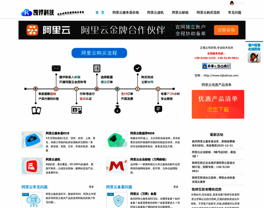Open 阿里云邮箱 in the navigation

[x=180, y=12]
